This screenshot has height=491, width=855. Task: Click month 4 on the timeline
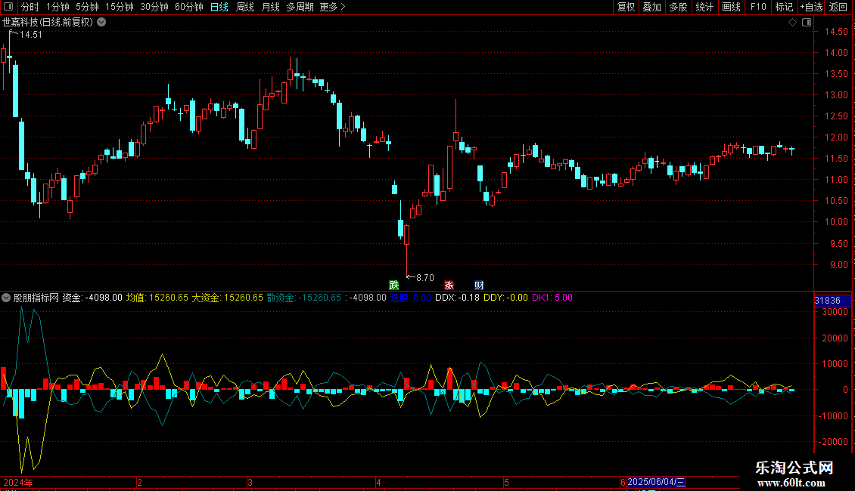pos(378,483)
